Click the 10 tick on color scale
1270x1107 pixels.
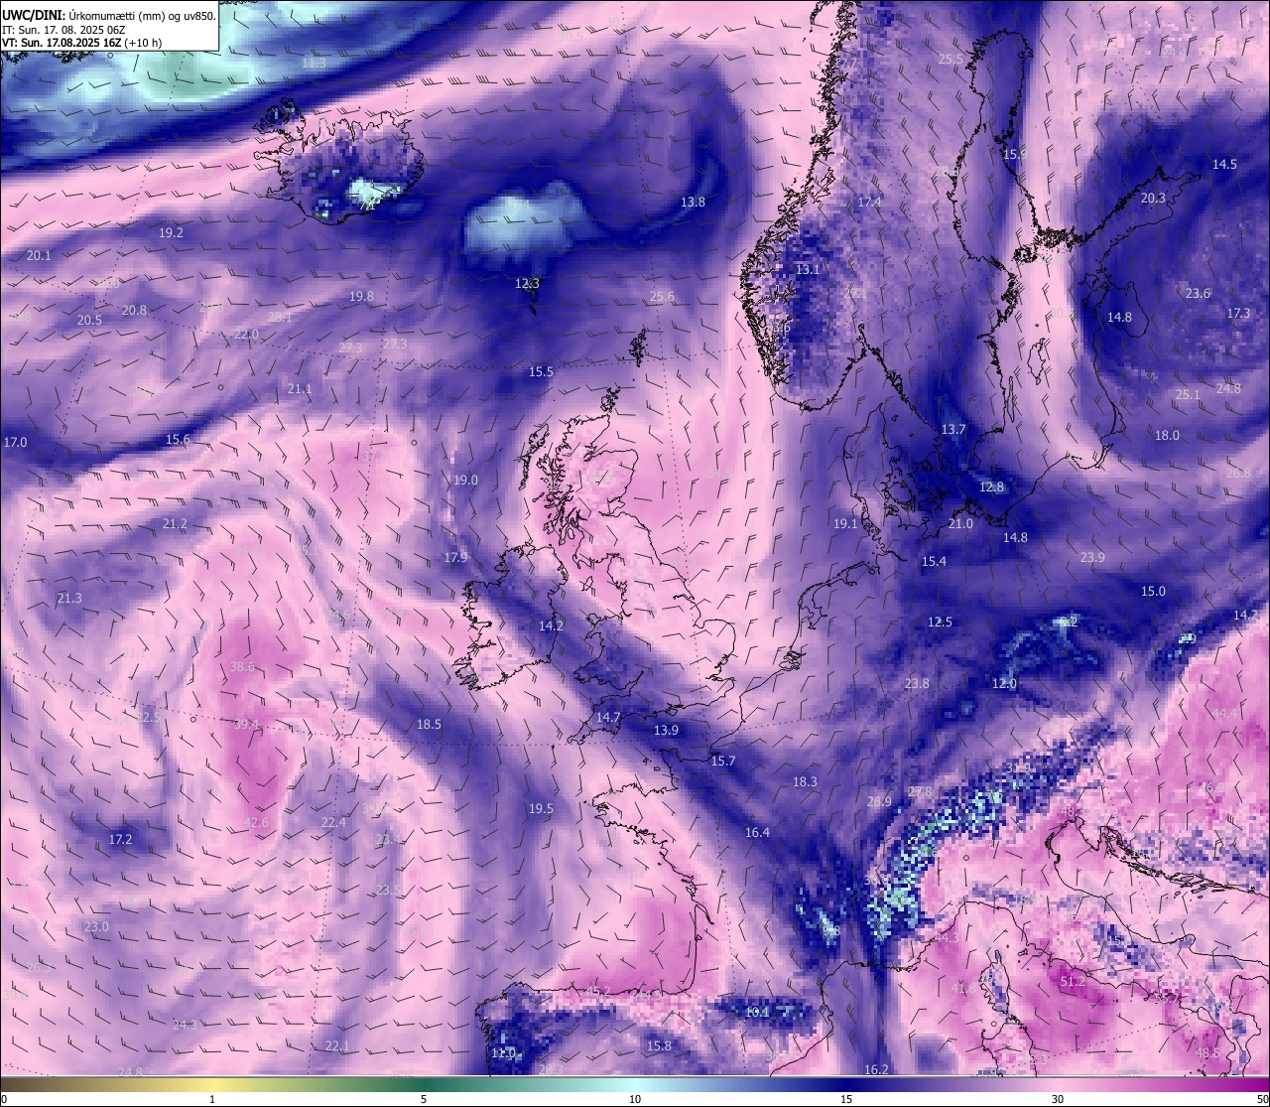point(635,1099)
